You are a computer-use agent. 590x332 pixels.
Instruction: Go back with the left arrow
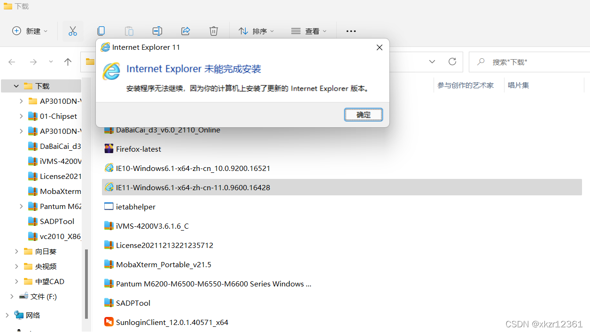[x=12, y=62]
